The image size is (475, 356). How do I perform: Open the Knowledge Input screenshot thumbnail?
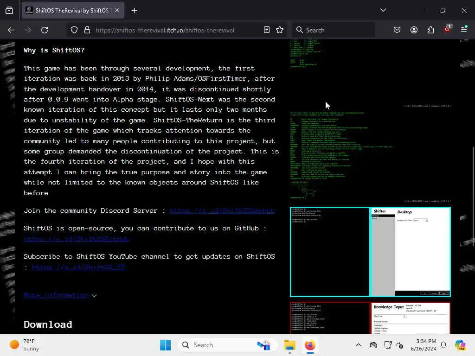pos(370,318)
